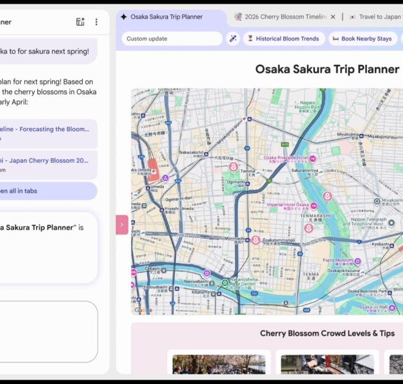Click the new chat panel icon

coord(81,22)
